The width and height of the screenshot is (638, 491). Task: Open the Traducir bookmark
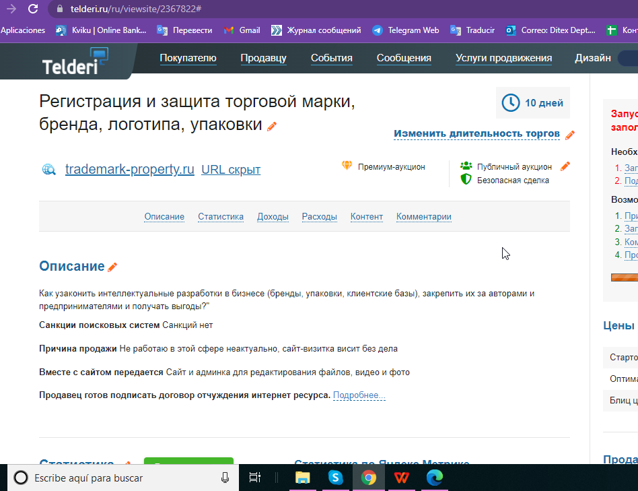click(472, 30)
